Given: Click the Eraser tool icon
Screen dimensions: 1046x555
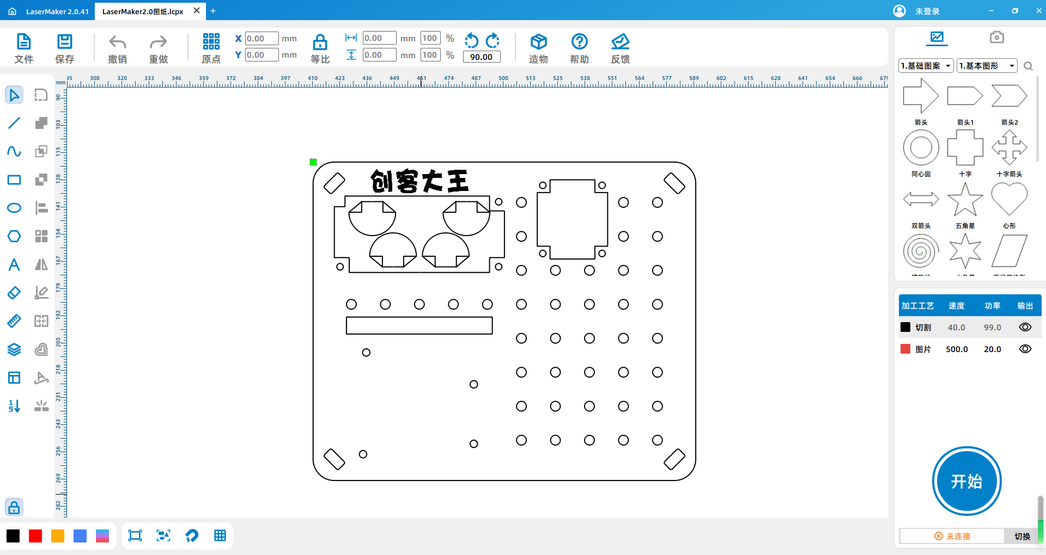Looking at the screenshot, I should point(14,293).
